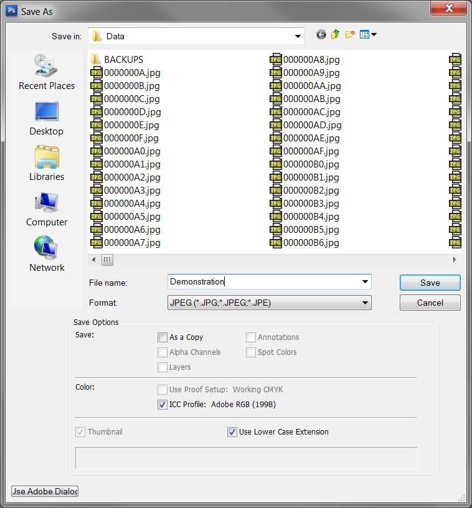Image resolution: width=472 pixels, height=508 pixels.
Task: Go to Desktop in sidebar
Action: click(x=47, y=118)
